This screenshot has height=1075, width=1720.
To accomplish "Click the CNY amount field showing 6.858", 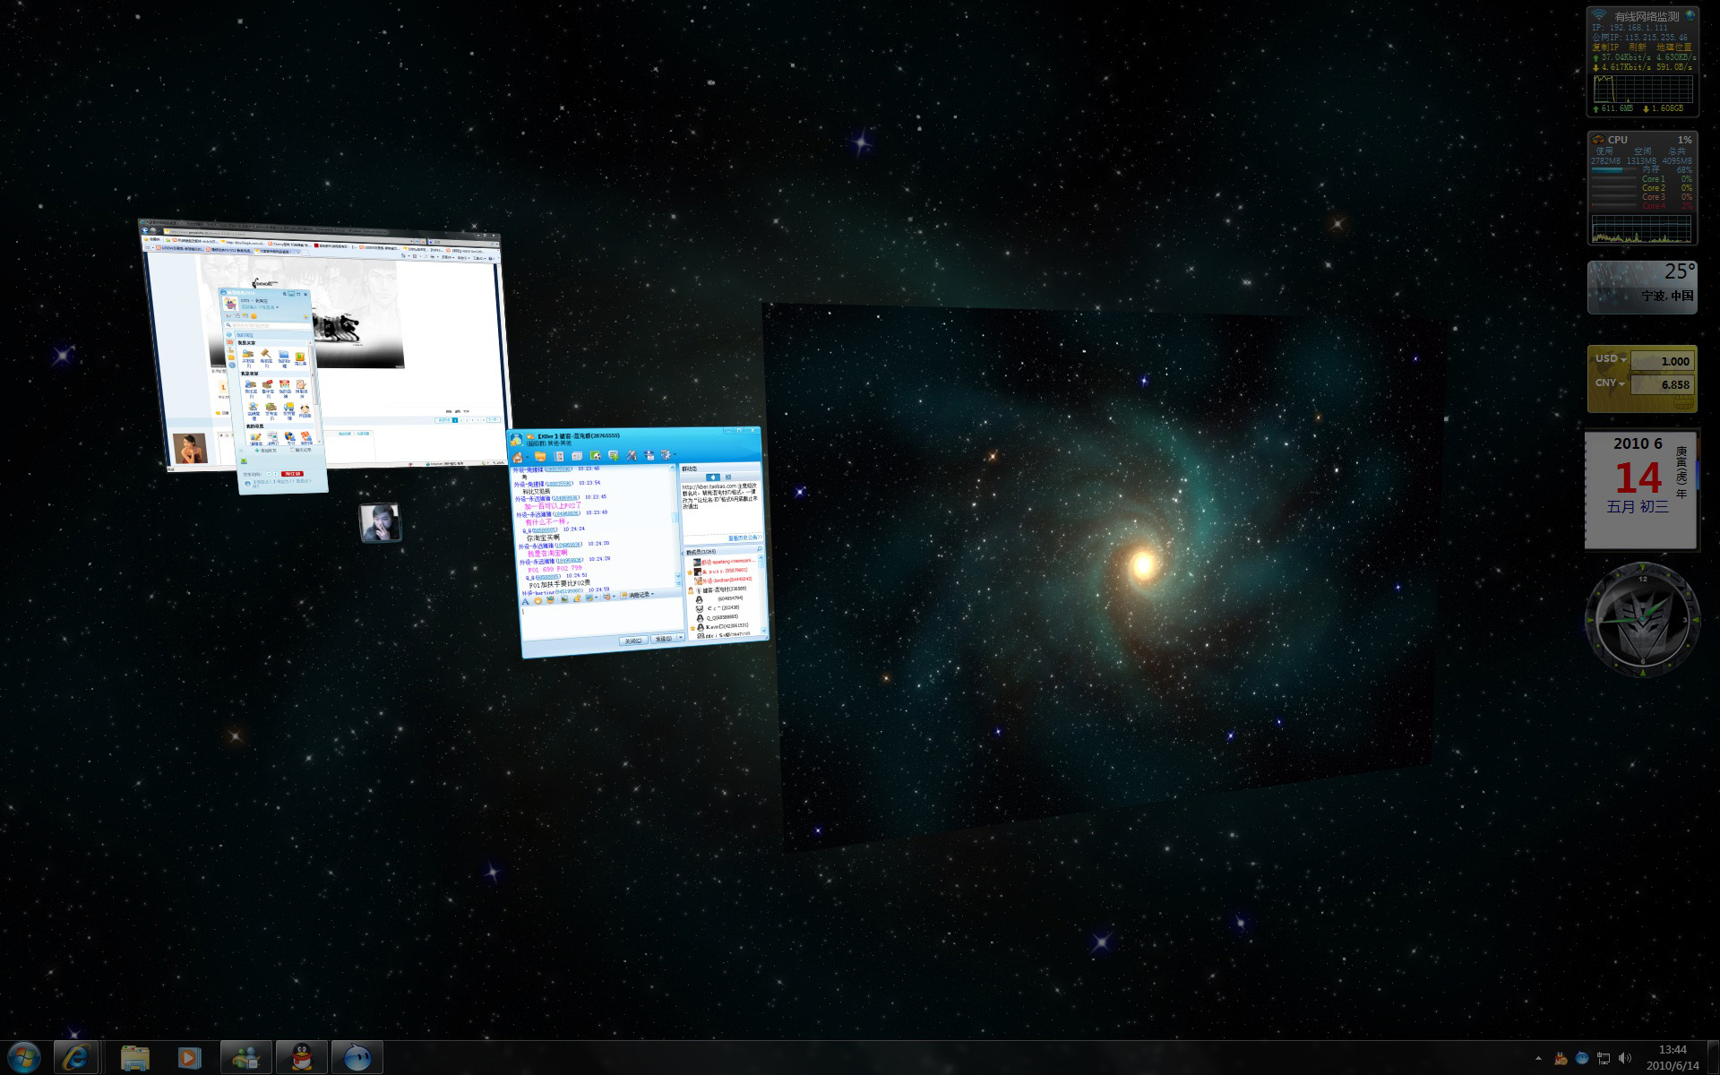I will tap(1662, 384).
